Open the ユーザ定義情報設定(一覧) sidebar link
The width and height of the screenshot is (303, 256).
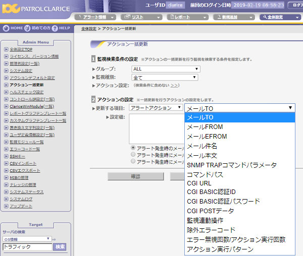tap(32, 135)
